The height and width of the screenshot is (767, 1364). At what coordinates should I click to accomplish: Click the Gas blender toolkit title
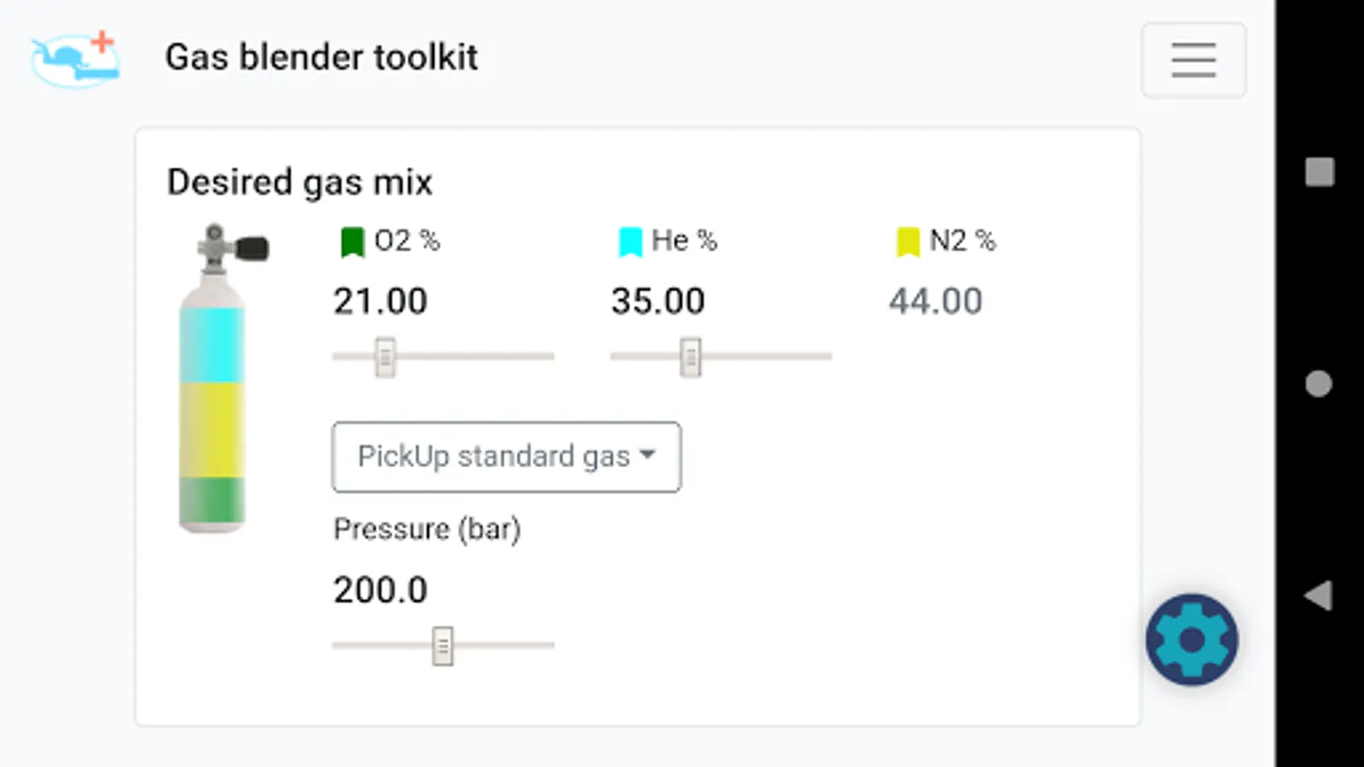pyautogui.click(x=321, y=58)
